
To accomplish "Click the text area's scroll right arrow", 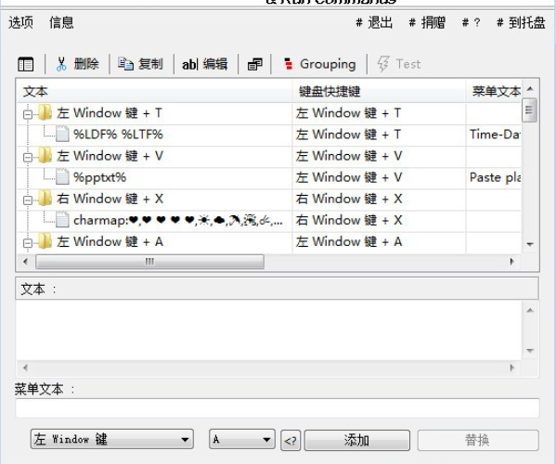I will 511,367.
